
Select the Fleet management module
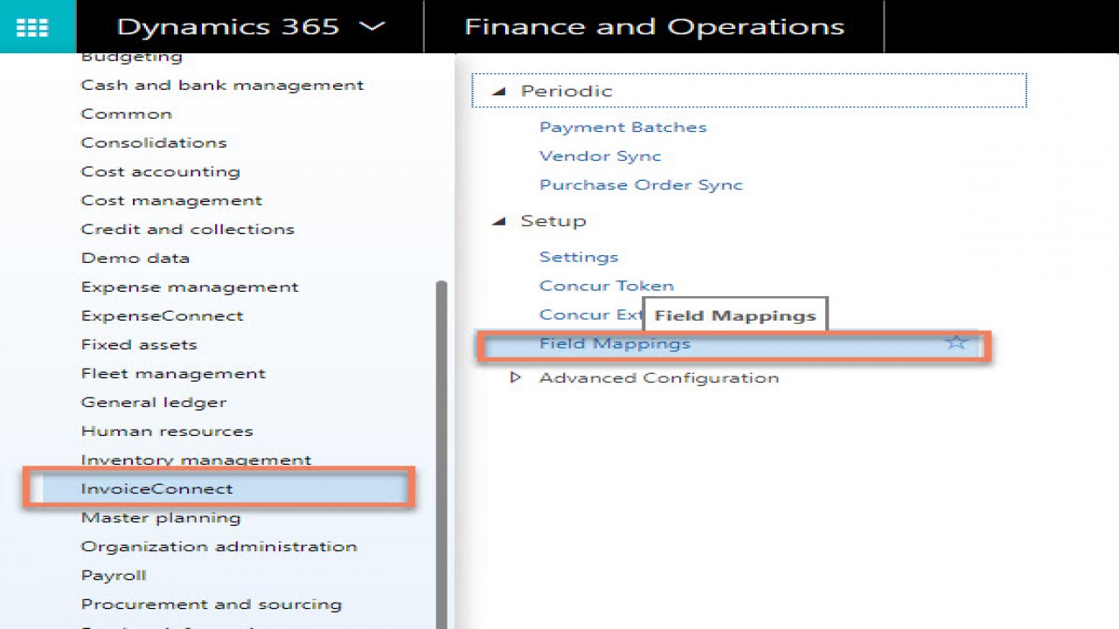173,374
